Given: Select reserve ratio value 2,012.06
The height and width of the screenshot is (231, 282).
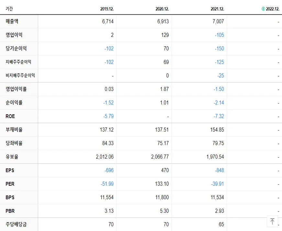Looking at the screenshot, I should tap(105, 157).
